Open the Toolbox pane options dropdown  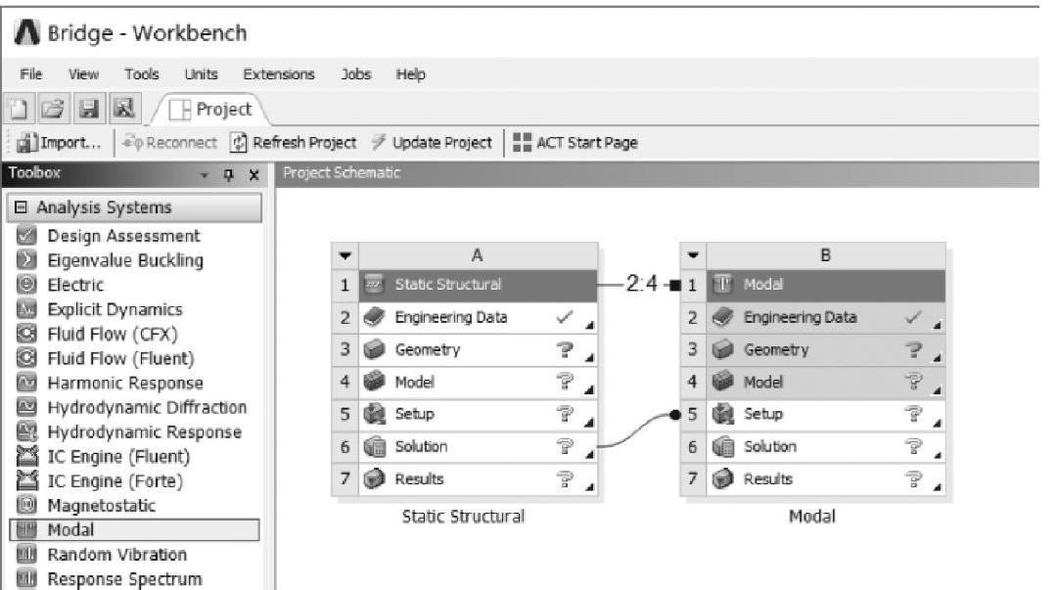[206, 174]
